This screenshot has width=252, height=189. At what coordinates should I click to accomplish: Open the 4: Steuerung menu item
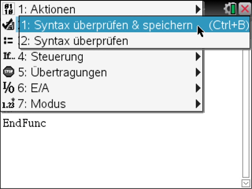click(x=102, y=57)
